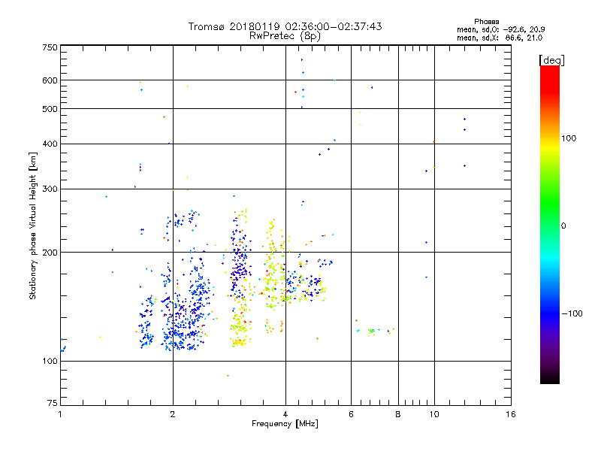This screenshot has height=451, width=601.
Task: Click the colorbar '0' tick label
Action: pyautogui.click(x=563, y=226)
